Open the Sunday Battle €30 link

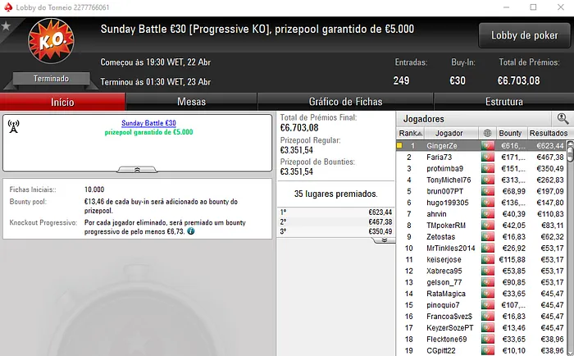[148, 123]
